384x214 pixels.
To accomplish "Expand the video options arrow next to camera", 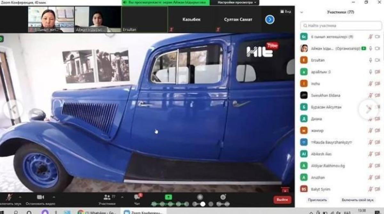I will tap(54, 197).
